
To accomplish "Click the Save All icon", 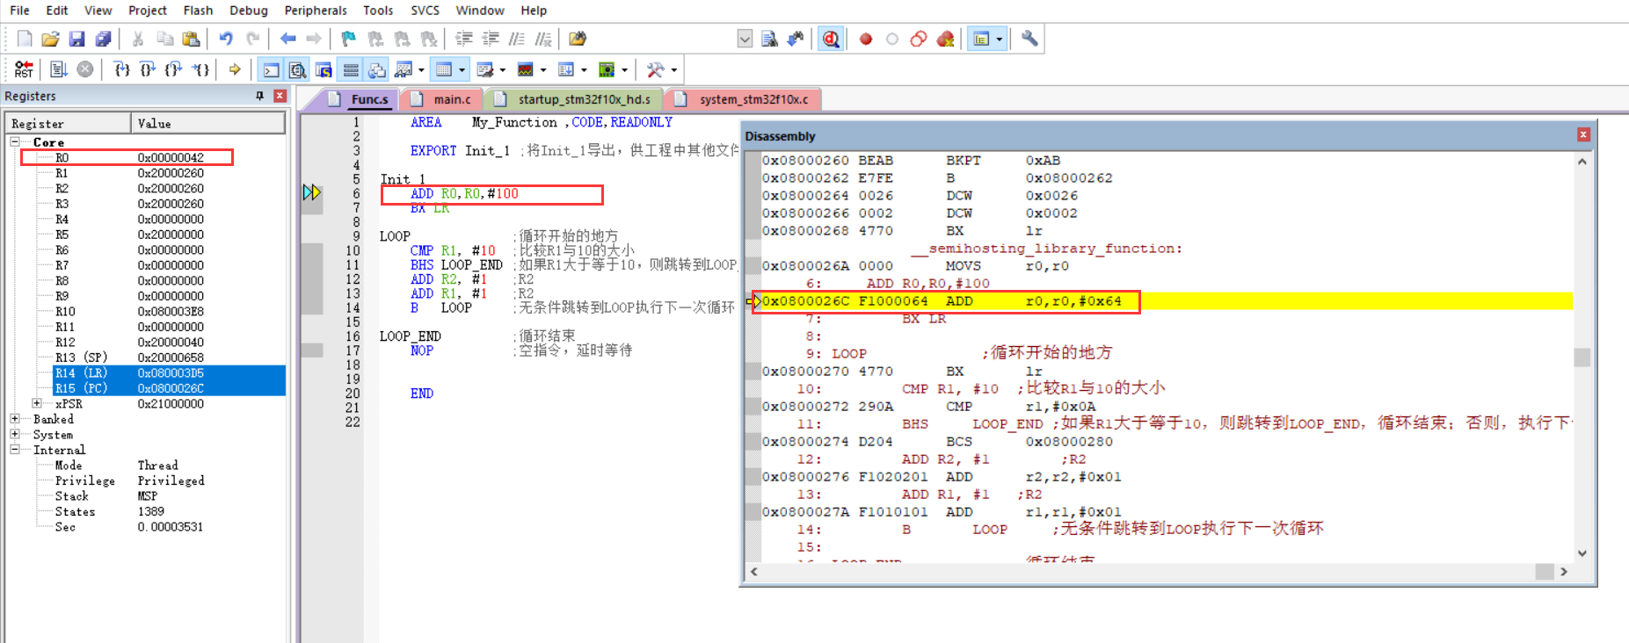I will [104, 39].
